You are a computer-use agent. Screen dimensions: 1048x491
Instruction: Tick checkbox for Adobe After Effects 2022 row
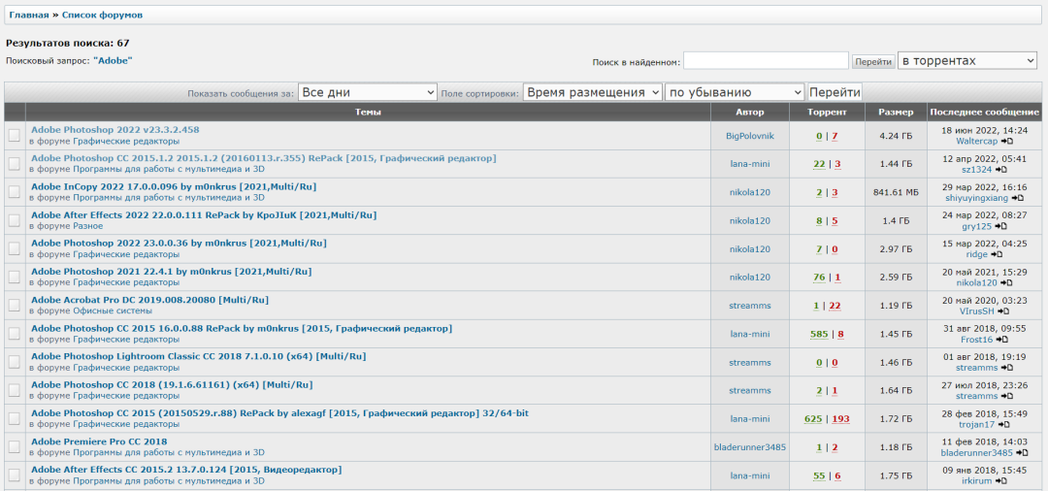pos(14,220)
